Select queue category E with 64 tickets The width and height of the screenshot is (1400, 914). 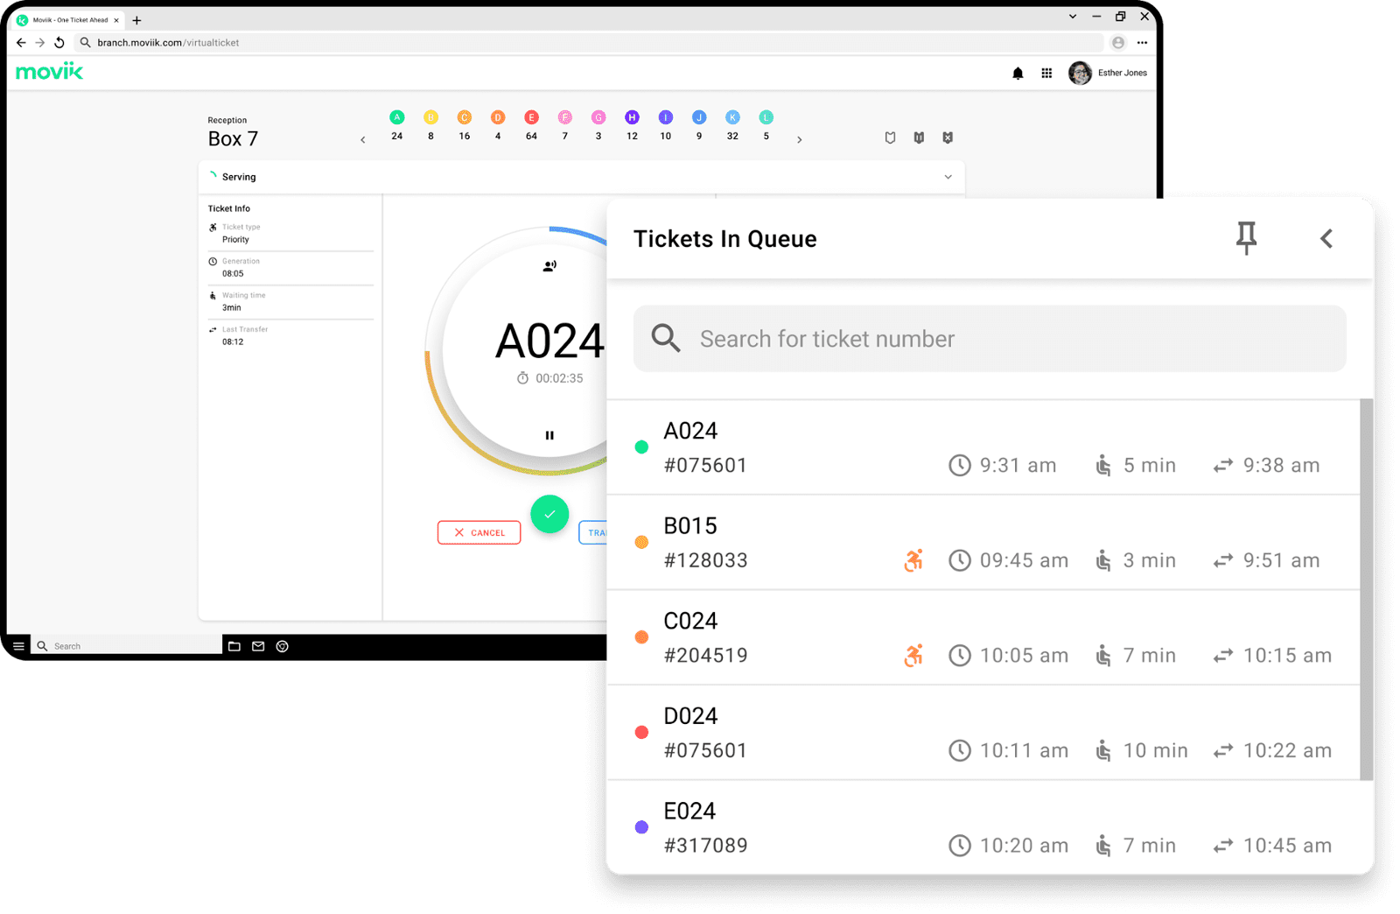[x=531, y=118]
